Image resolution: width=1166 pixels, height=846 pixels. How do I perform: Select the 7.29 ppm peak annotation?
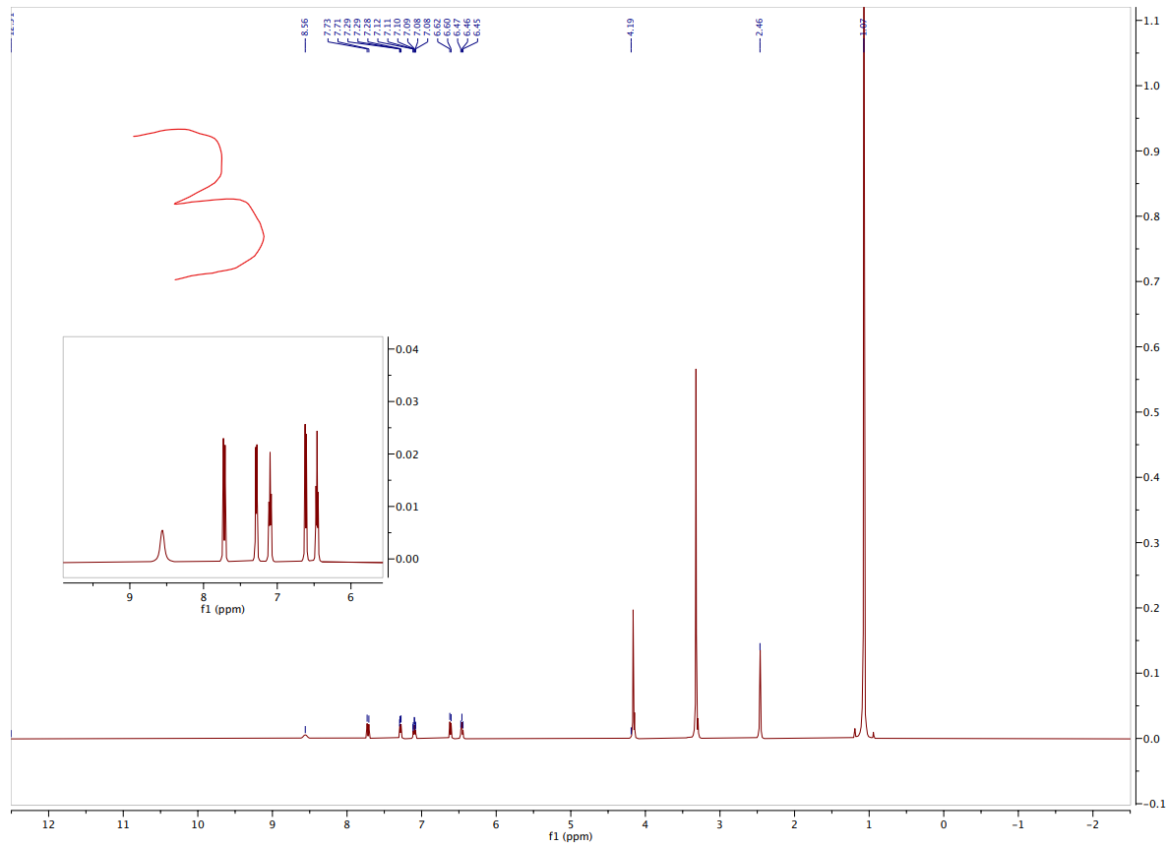pyautogui.click(x=347, y=28)
